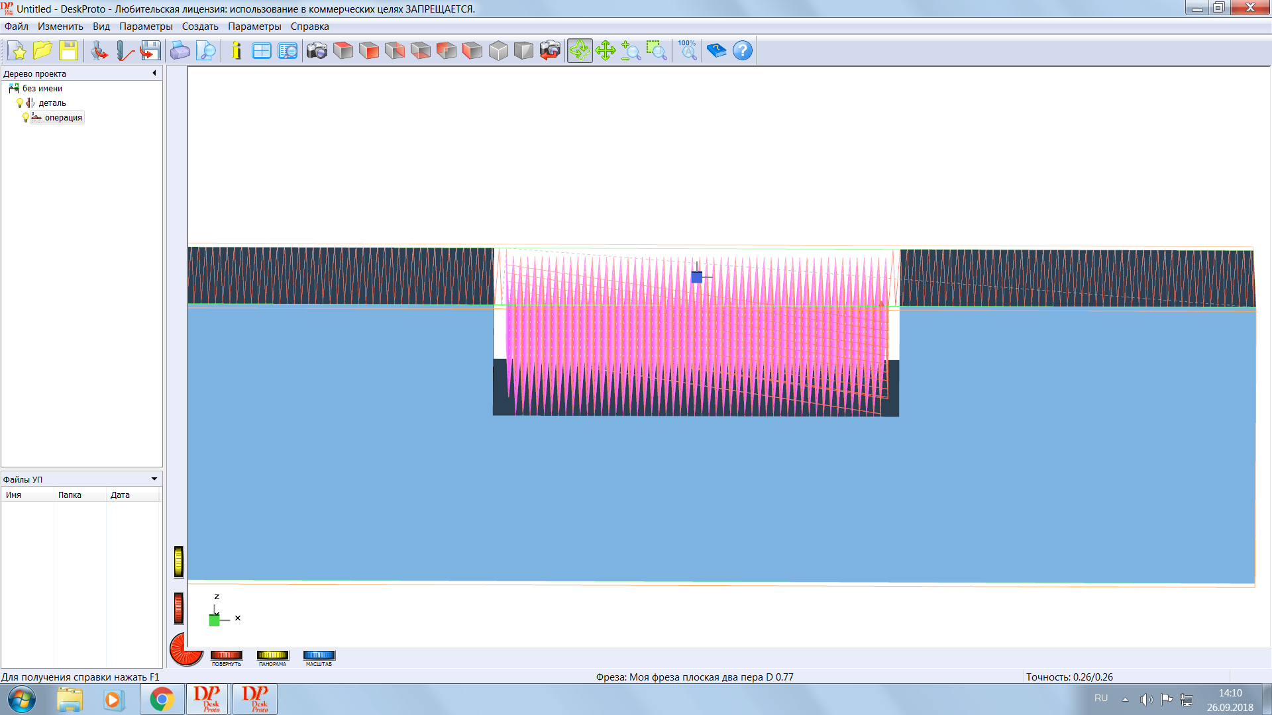Activate the zoom window selection tool

point(657,51)
